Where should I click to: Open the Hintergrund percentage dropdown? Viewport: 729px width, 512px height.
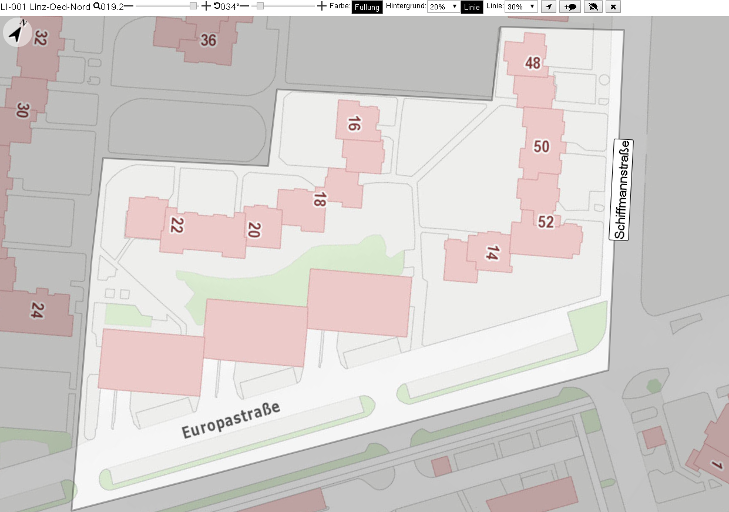[x=444, y=7]
